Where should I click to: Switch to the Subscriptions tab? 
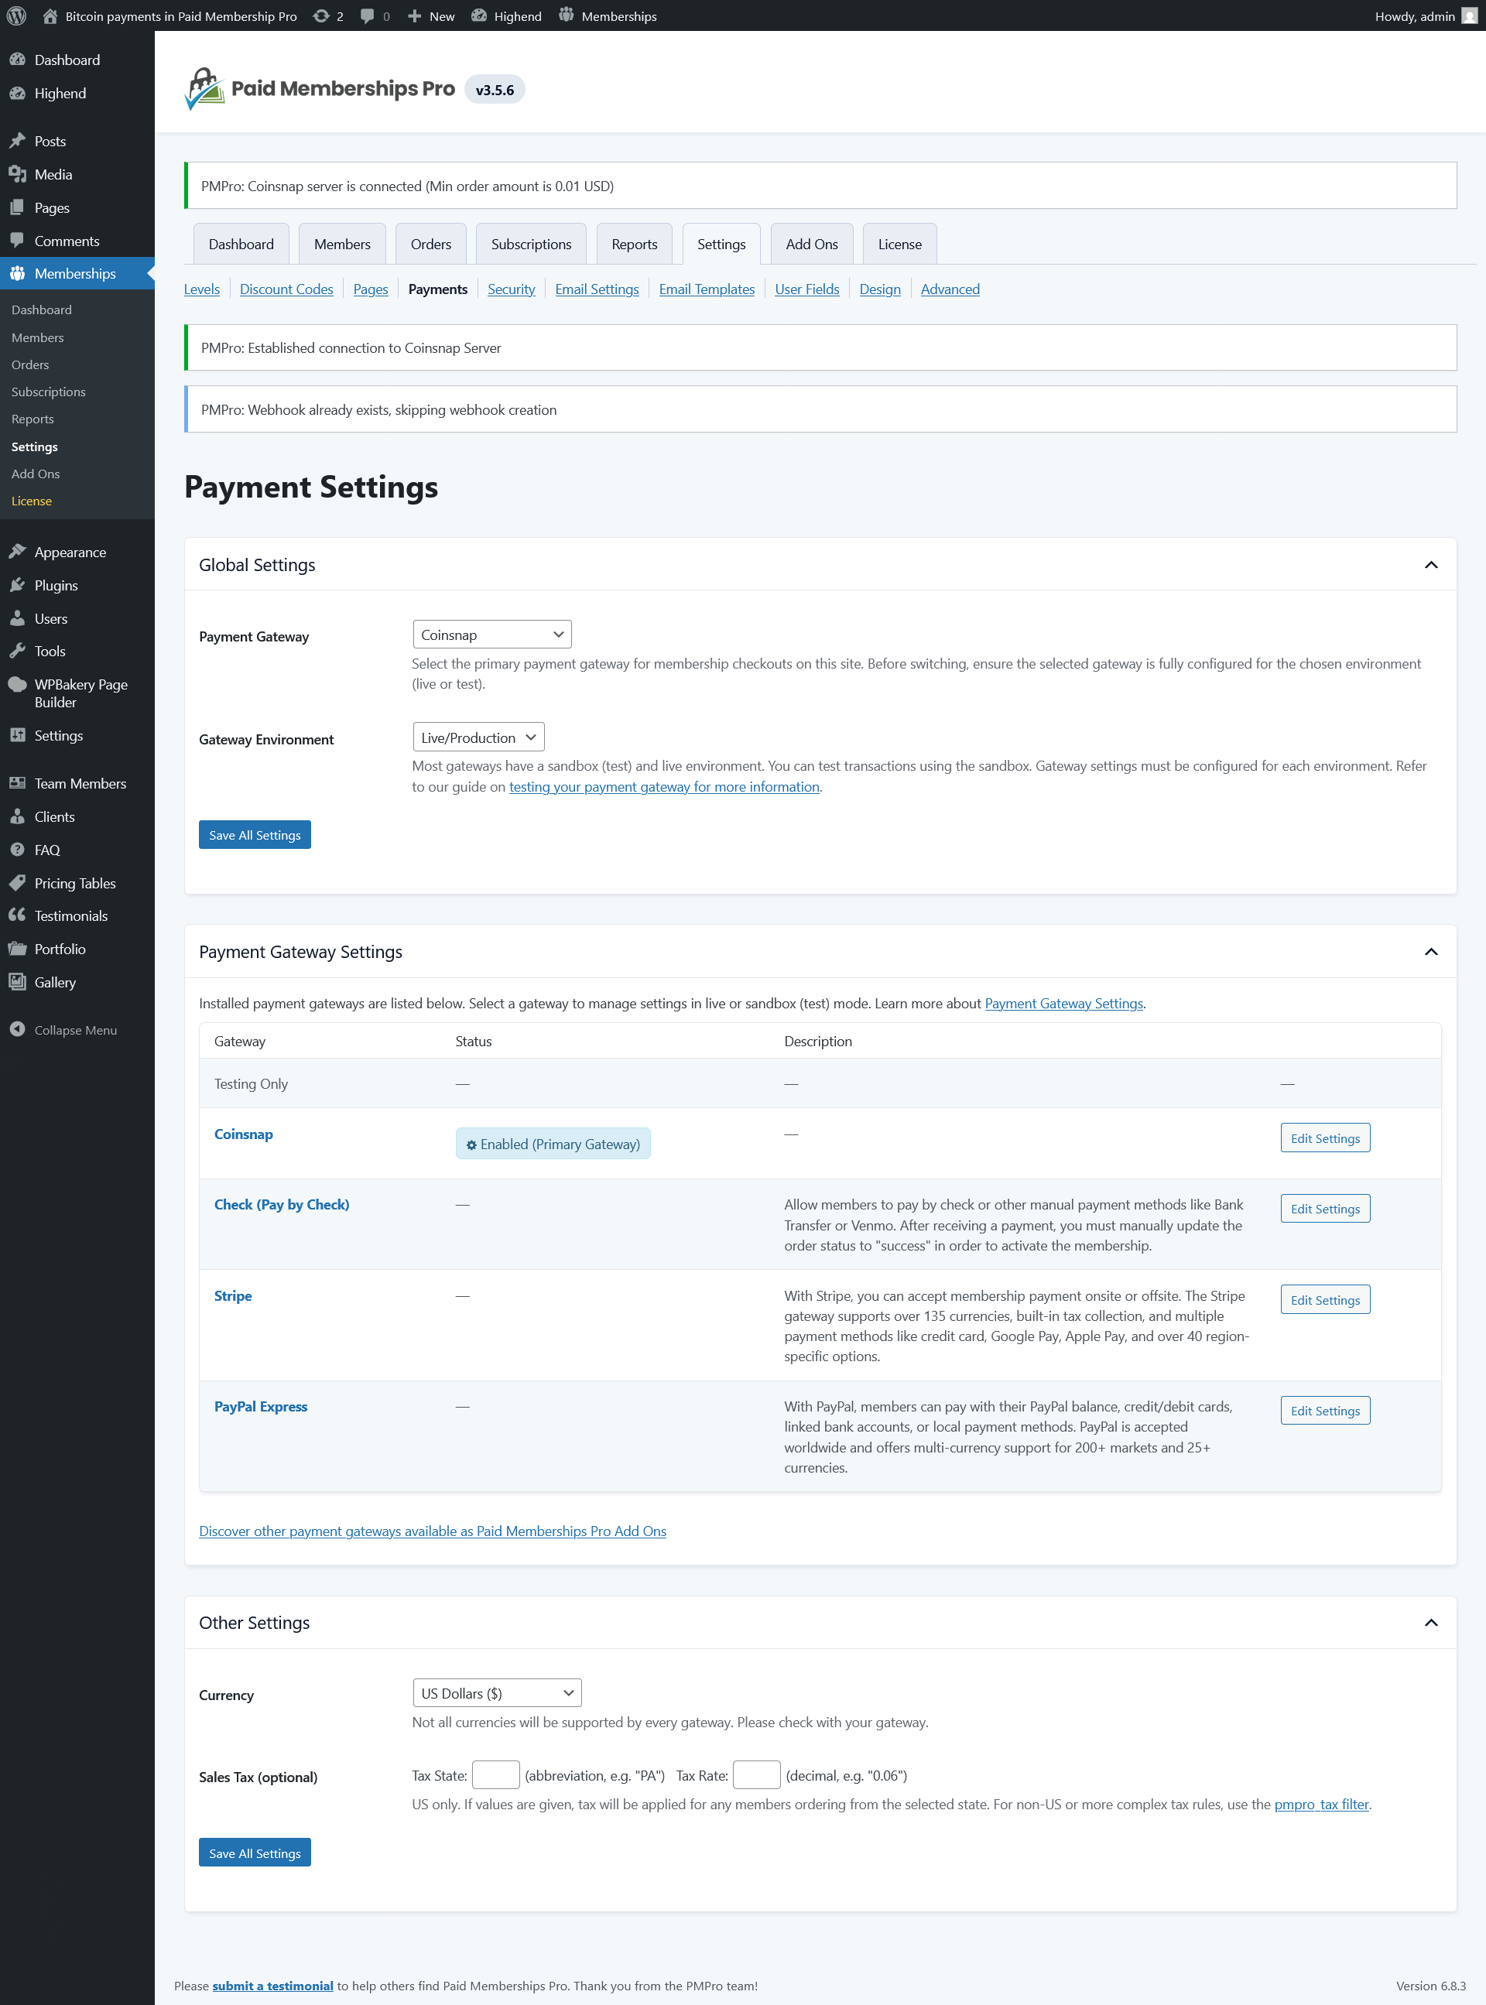point(531,244)
